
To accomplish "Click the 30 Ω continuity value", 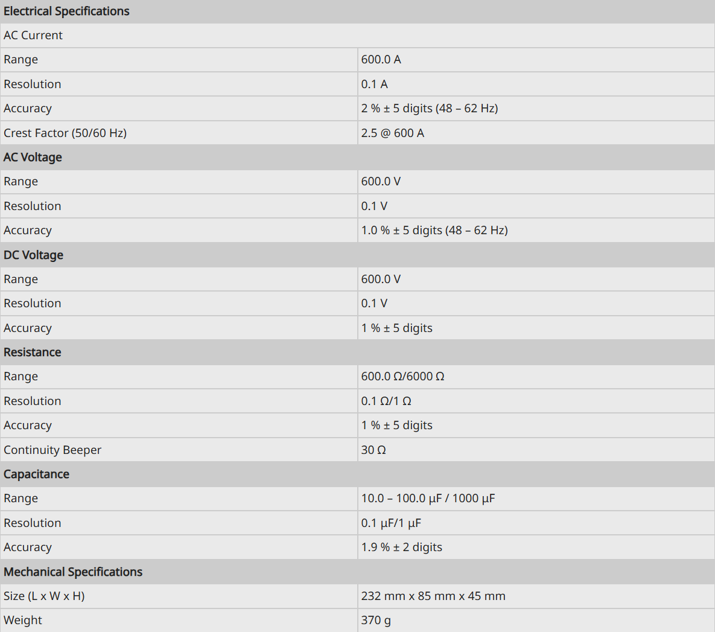I will [x=373, y=450].
